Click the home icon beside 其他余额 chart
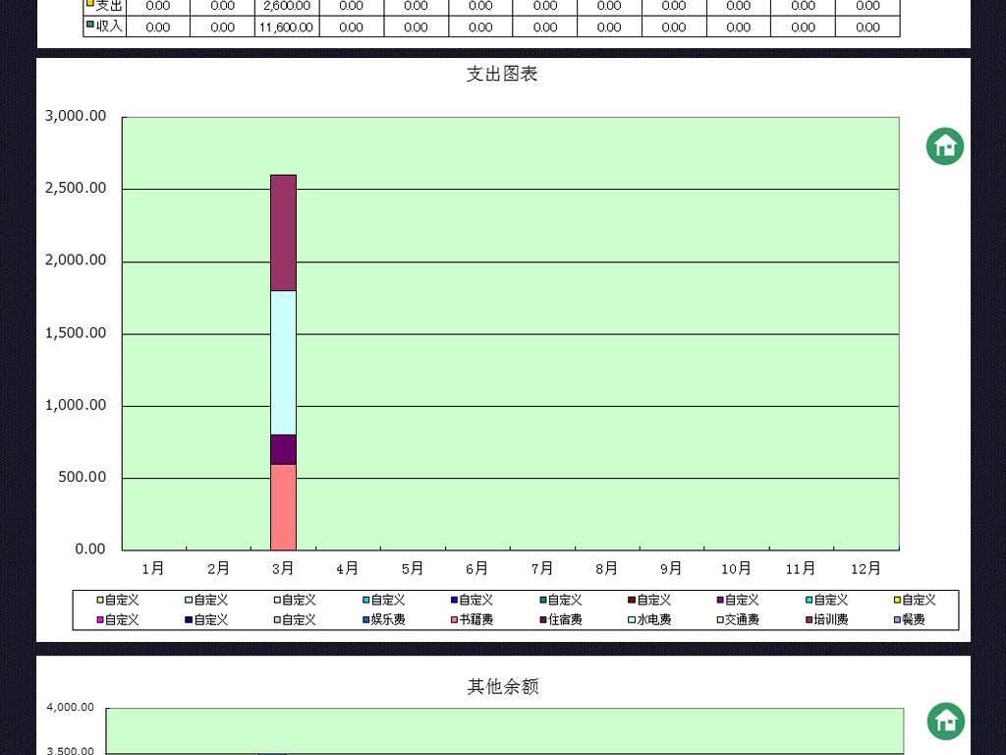The width and height of the screenshot is (1006, 755). pyautogui.click(x=946, y=721)
